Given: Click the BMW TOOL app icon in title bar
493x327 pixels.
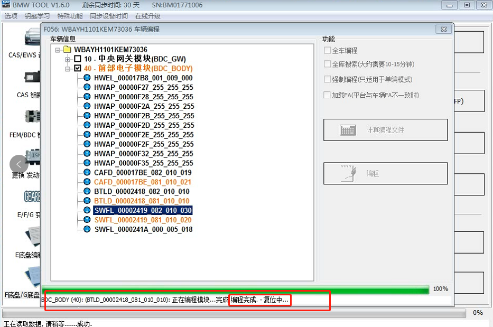Looking at the screenshot, I should (x=6, y=4).
